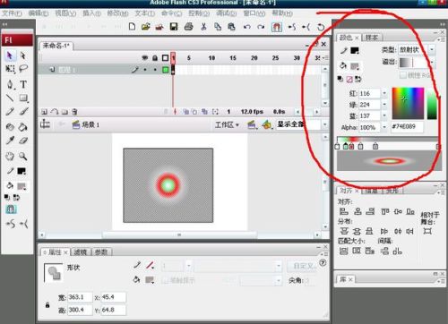The height and width of the screenshot is (324, 448).
Task: Open the 工作区 workspace dropdown
Action: [227, 124]
